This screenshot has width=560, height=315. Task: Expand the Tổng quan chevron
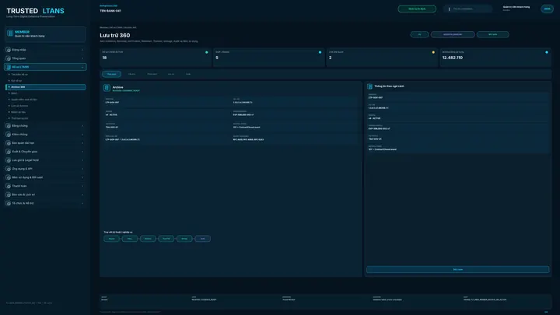82,58
